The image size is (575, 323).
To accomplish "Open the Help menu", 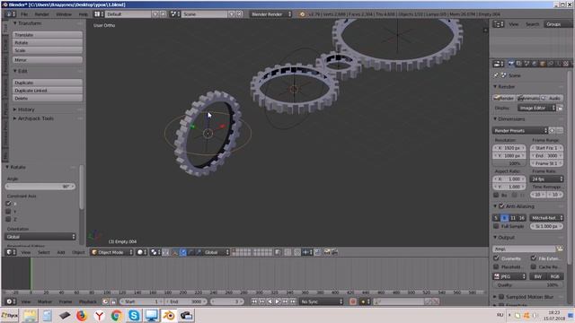I will pyautogui.click(x=84, y=14).
